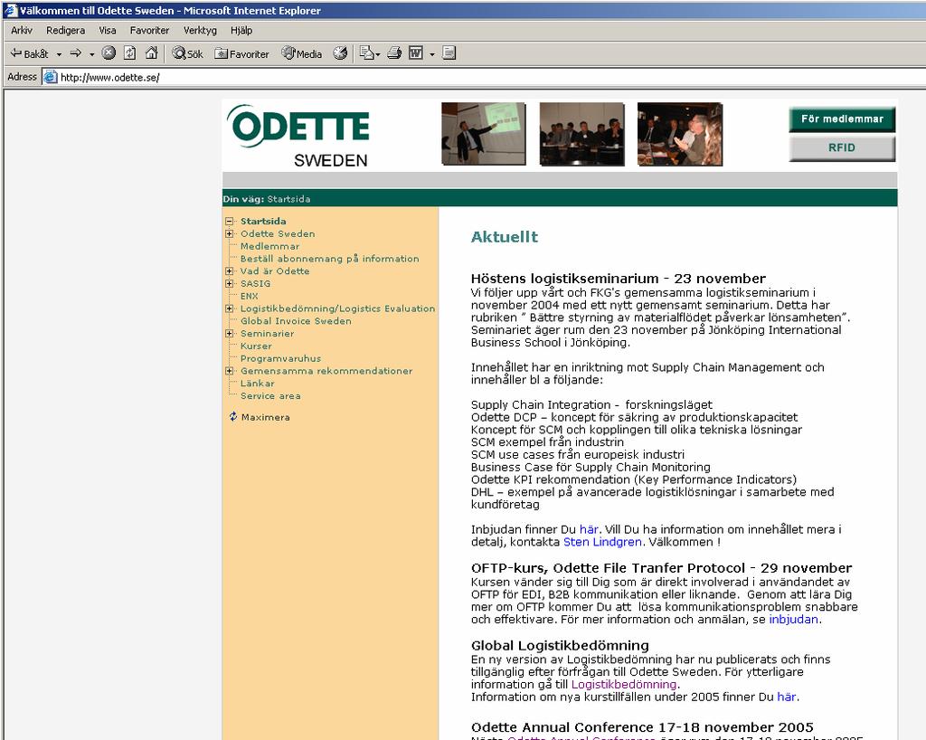Expand the Odette Sweden tree node
The height and width of the screenshot is (740, 926).
[x=229, y=234]
